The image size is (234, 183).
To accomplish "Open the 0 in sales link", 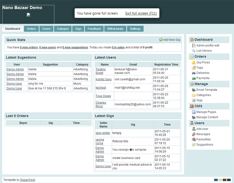I will [x=118, y=47].
